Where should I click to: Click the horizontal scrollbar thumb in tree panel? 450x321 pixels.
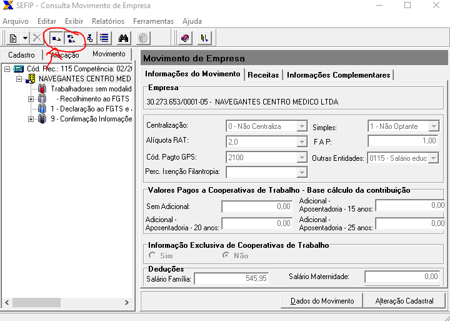36,303
